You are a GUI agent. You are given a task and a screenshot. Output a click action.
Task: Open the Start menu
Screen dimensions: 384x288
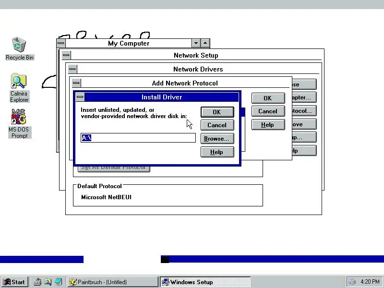[x=14, y=282]
